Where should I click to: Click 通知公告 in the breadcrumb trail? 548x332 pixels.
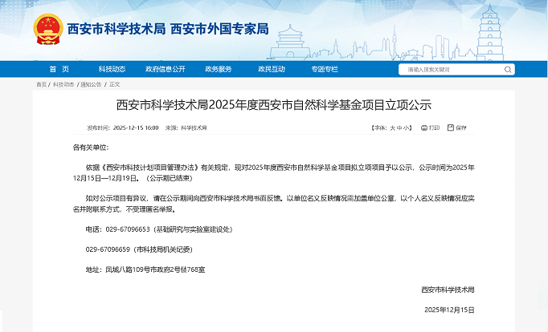[x=89, y=84]
